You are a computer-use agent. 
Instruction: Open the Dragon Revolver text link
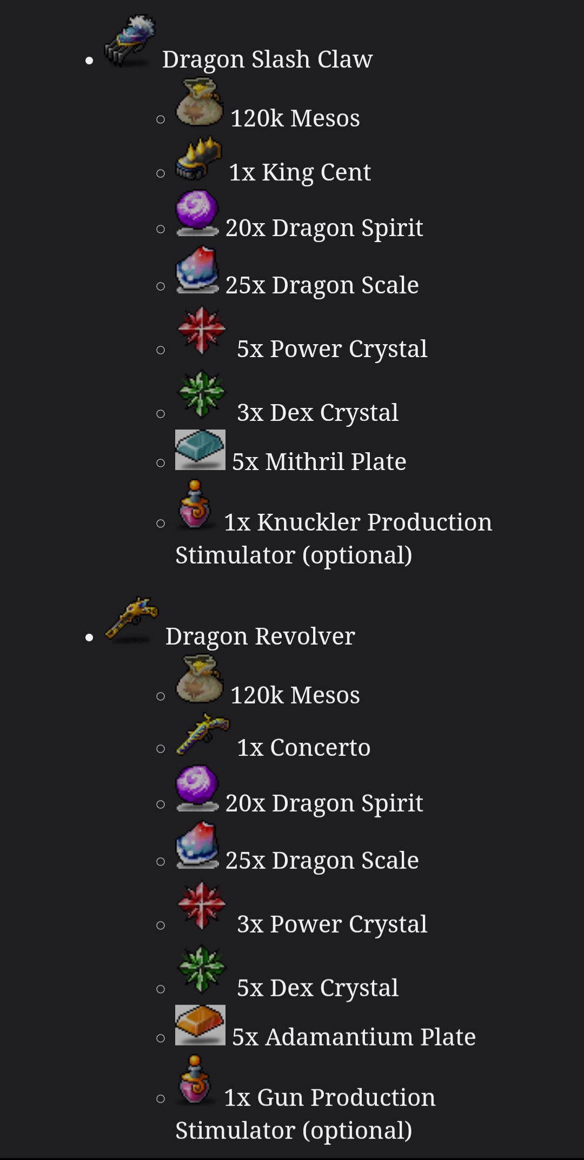tap(260, 636)
